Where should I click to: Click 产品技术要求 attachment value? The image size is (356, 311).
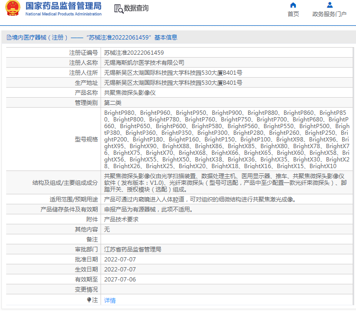pyautogui.click(x=121, y=220)
